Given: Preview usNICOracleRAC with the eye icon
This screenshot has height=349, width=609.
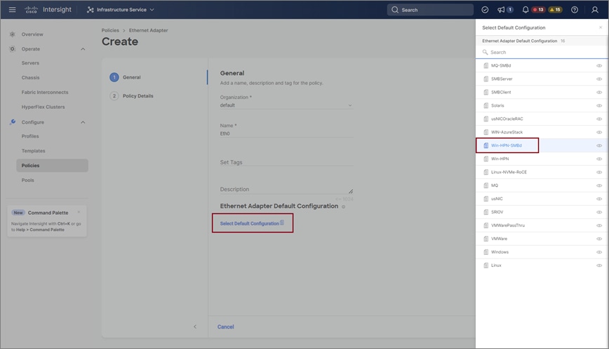Looking at the screenshot, I should pos(599,119).
